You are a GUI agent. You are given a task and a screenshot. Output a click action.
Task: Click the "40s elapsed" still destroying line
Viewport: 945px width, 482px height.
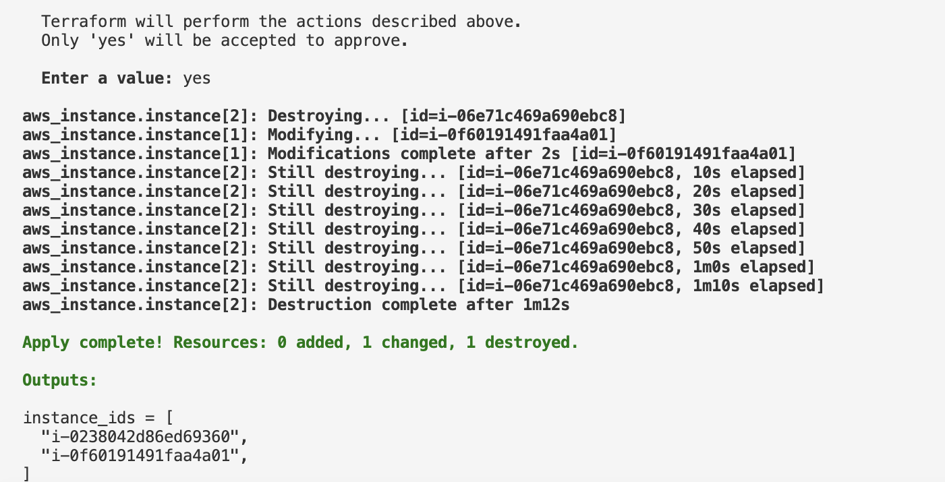pos(413,229)
